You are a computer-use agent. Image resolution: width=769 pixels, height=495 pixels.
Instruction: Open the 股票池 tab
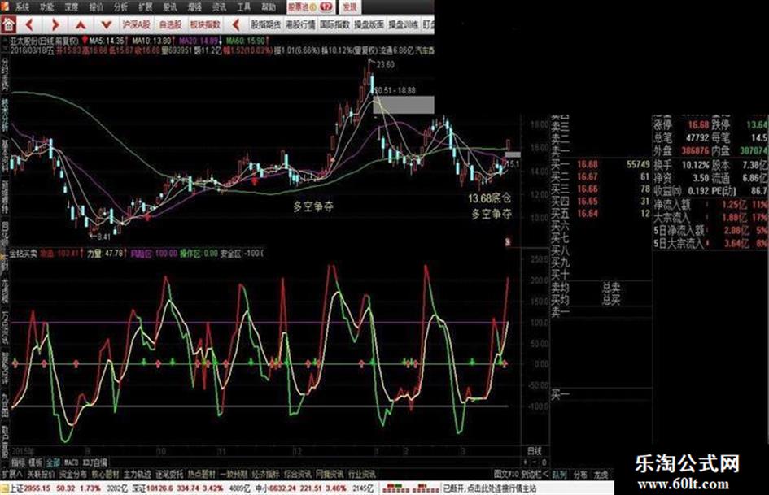point(311,7)
